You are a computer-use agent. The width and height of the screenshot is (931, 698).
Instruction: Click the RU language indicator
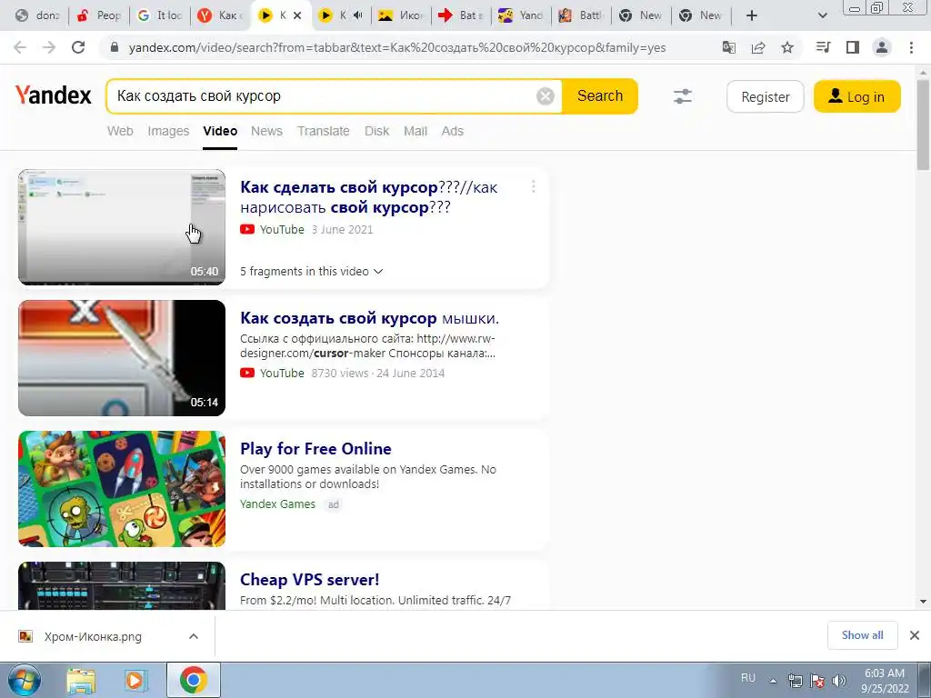coord(748,678)
